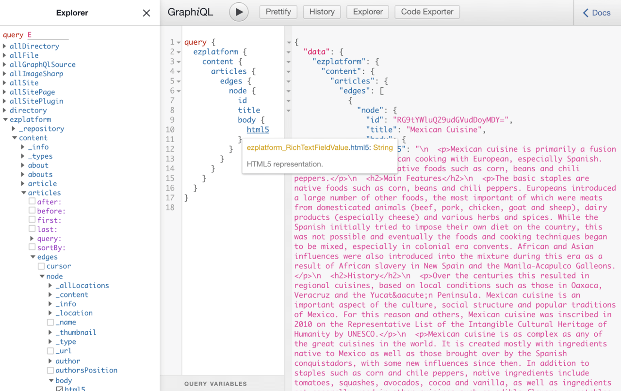This screenshot has height=391, width=621.
Task: Collapse the articles tree node
Action: (x=23, y=193)
